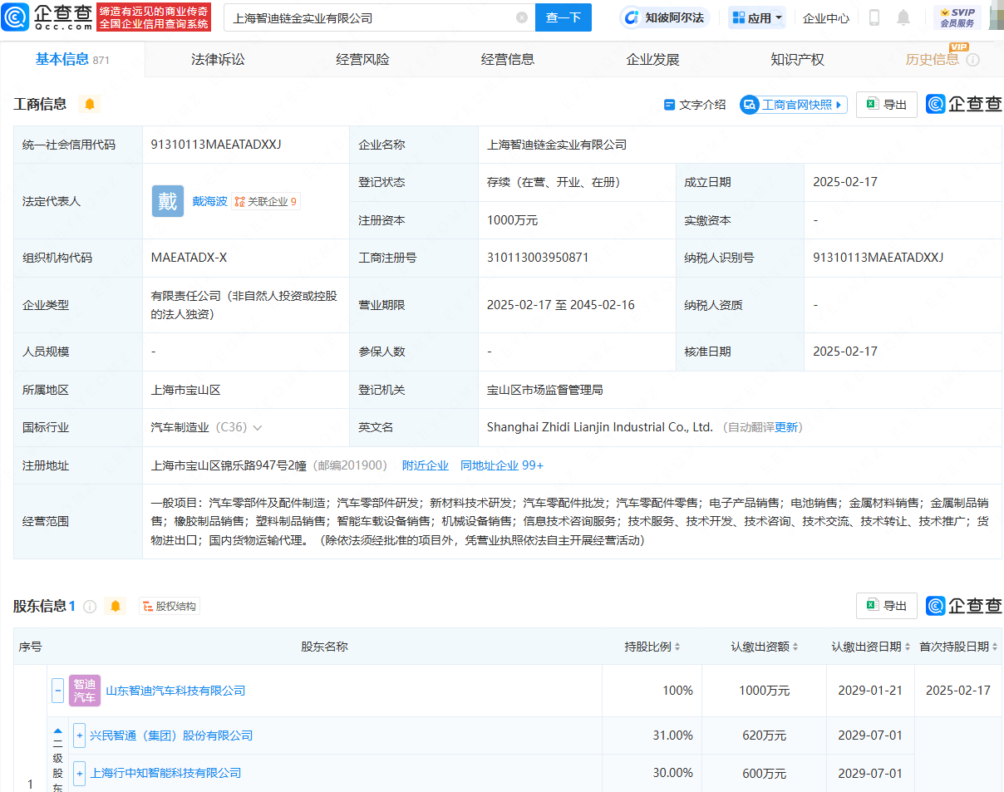Image resolution: width=1004 pixels, height=792 pixels.
Task: Click 营业期限 value 2025-02-17 至 2045-02-16
Action: (561, 305)
